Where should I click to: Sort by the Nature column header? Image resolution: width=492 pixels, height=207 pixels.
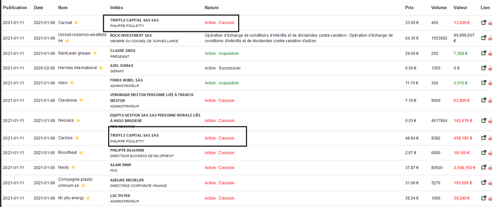pyautogui.click(x=212, y=8)
